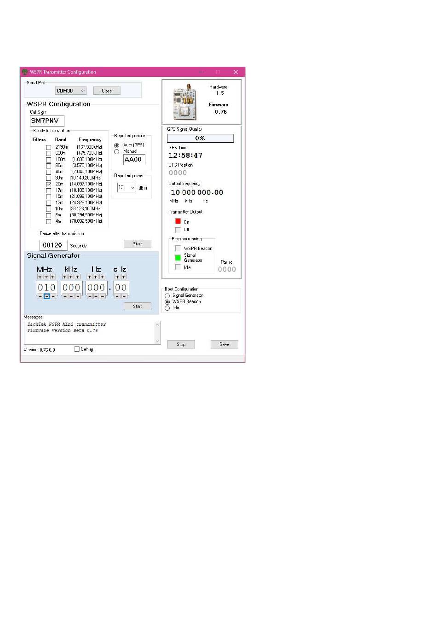Select Manual reported position

[x=116, y=151]
